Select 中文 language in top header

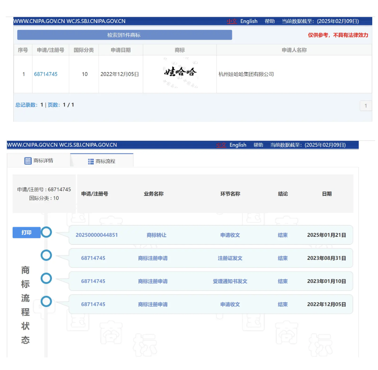[x=231, y=21]
